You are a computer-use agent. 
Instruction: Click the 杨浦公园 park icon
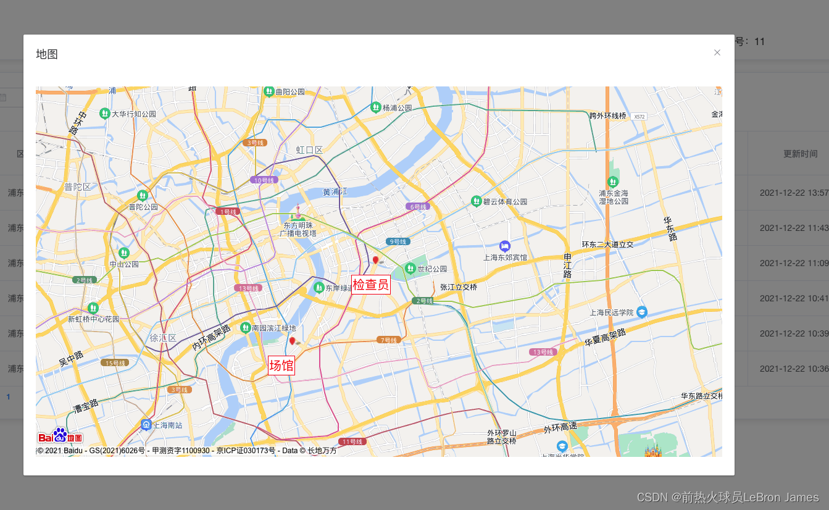click(375, 107)
